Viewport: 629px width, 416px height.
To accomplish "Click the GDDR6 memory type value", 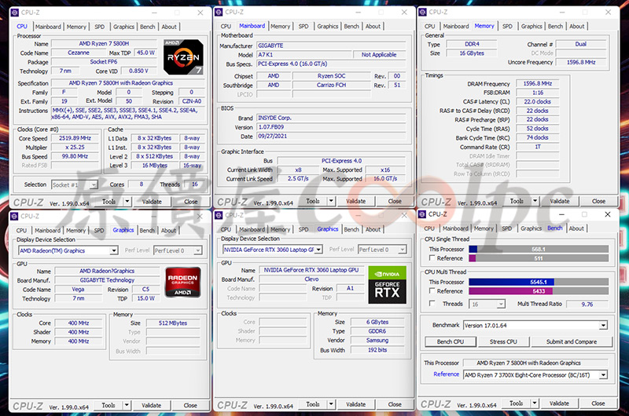I will point(377,331).
